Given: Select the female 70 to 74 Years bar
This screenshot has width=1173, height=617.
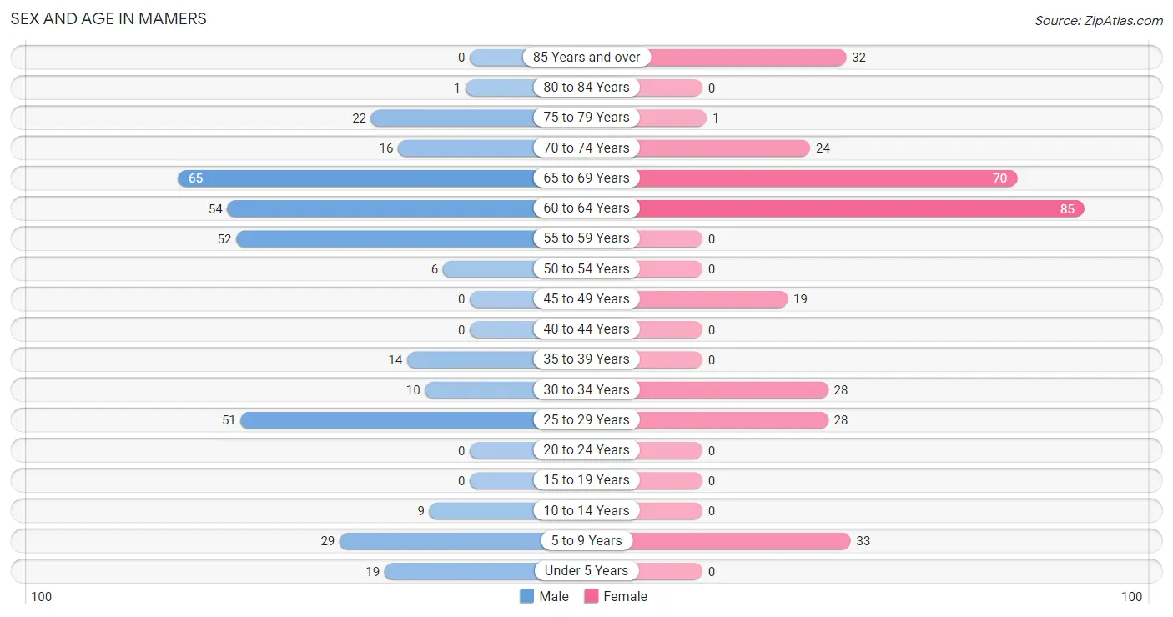Looking at the screenshot, I should coord(722,148).
